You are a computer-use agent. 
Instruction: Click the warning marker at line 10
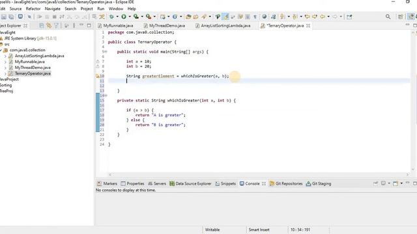[x=98, y=76]
